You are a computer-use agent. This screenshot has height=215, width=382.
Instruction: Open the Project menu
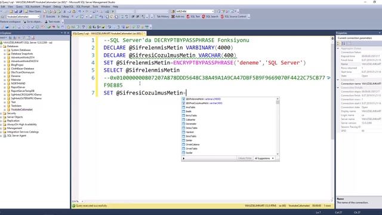point(47,7)
